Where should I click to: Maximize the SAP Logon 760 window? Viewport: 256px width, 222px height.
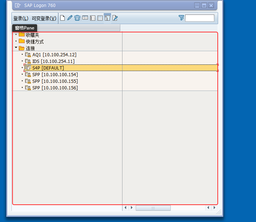[x=204, y=6]
